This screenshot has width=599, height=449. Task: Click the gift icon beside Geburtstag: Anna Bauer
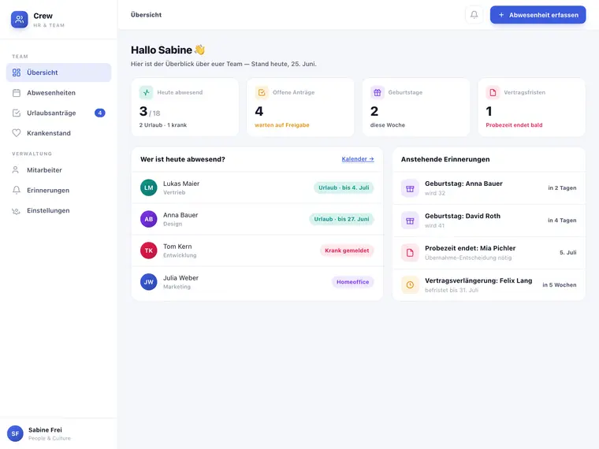click(410, 188)
